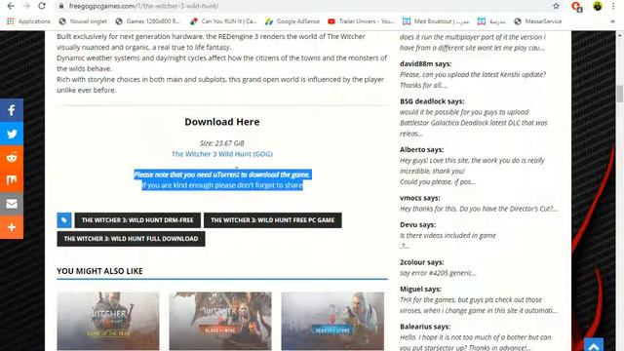The height and width of the screenshot is (351, 624).
Task: Open the Wild Hunt Free PC Game tag
Action: [273, 220]
